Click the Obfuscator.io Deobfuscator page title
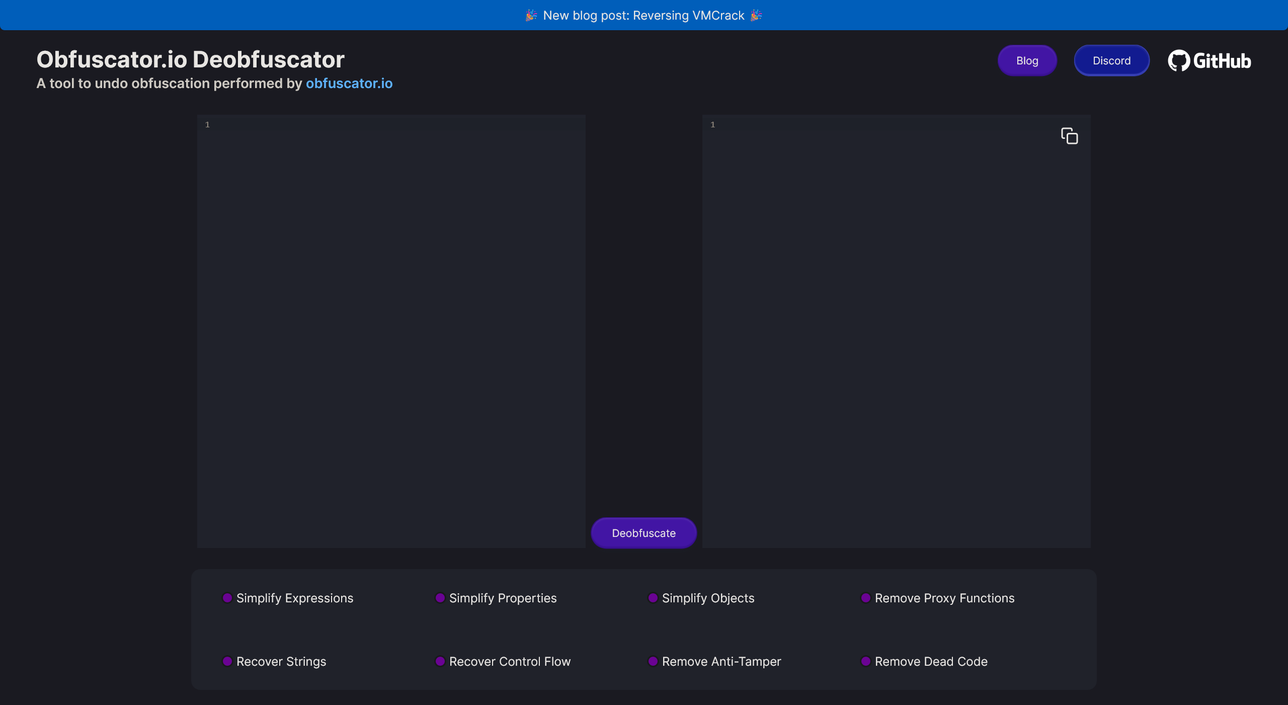Viewport: 1288px width, 705px height. [190, 59]
